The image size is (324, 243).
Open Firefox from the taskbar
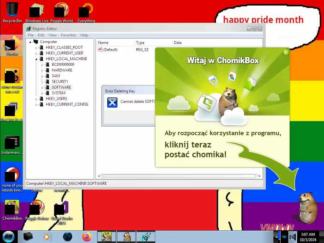click(x=87, y=237)
